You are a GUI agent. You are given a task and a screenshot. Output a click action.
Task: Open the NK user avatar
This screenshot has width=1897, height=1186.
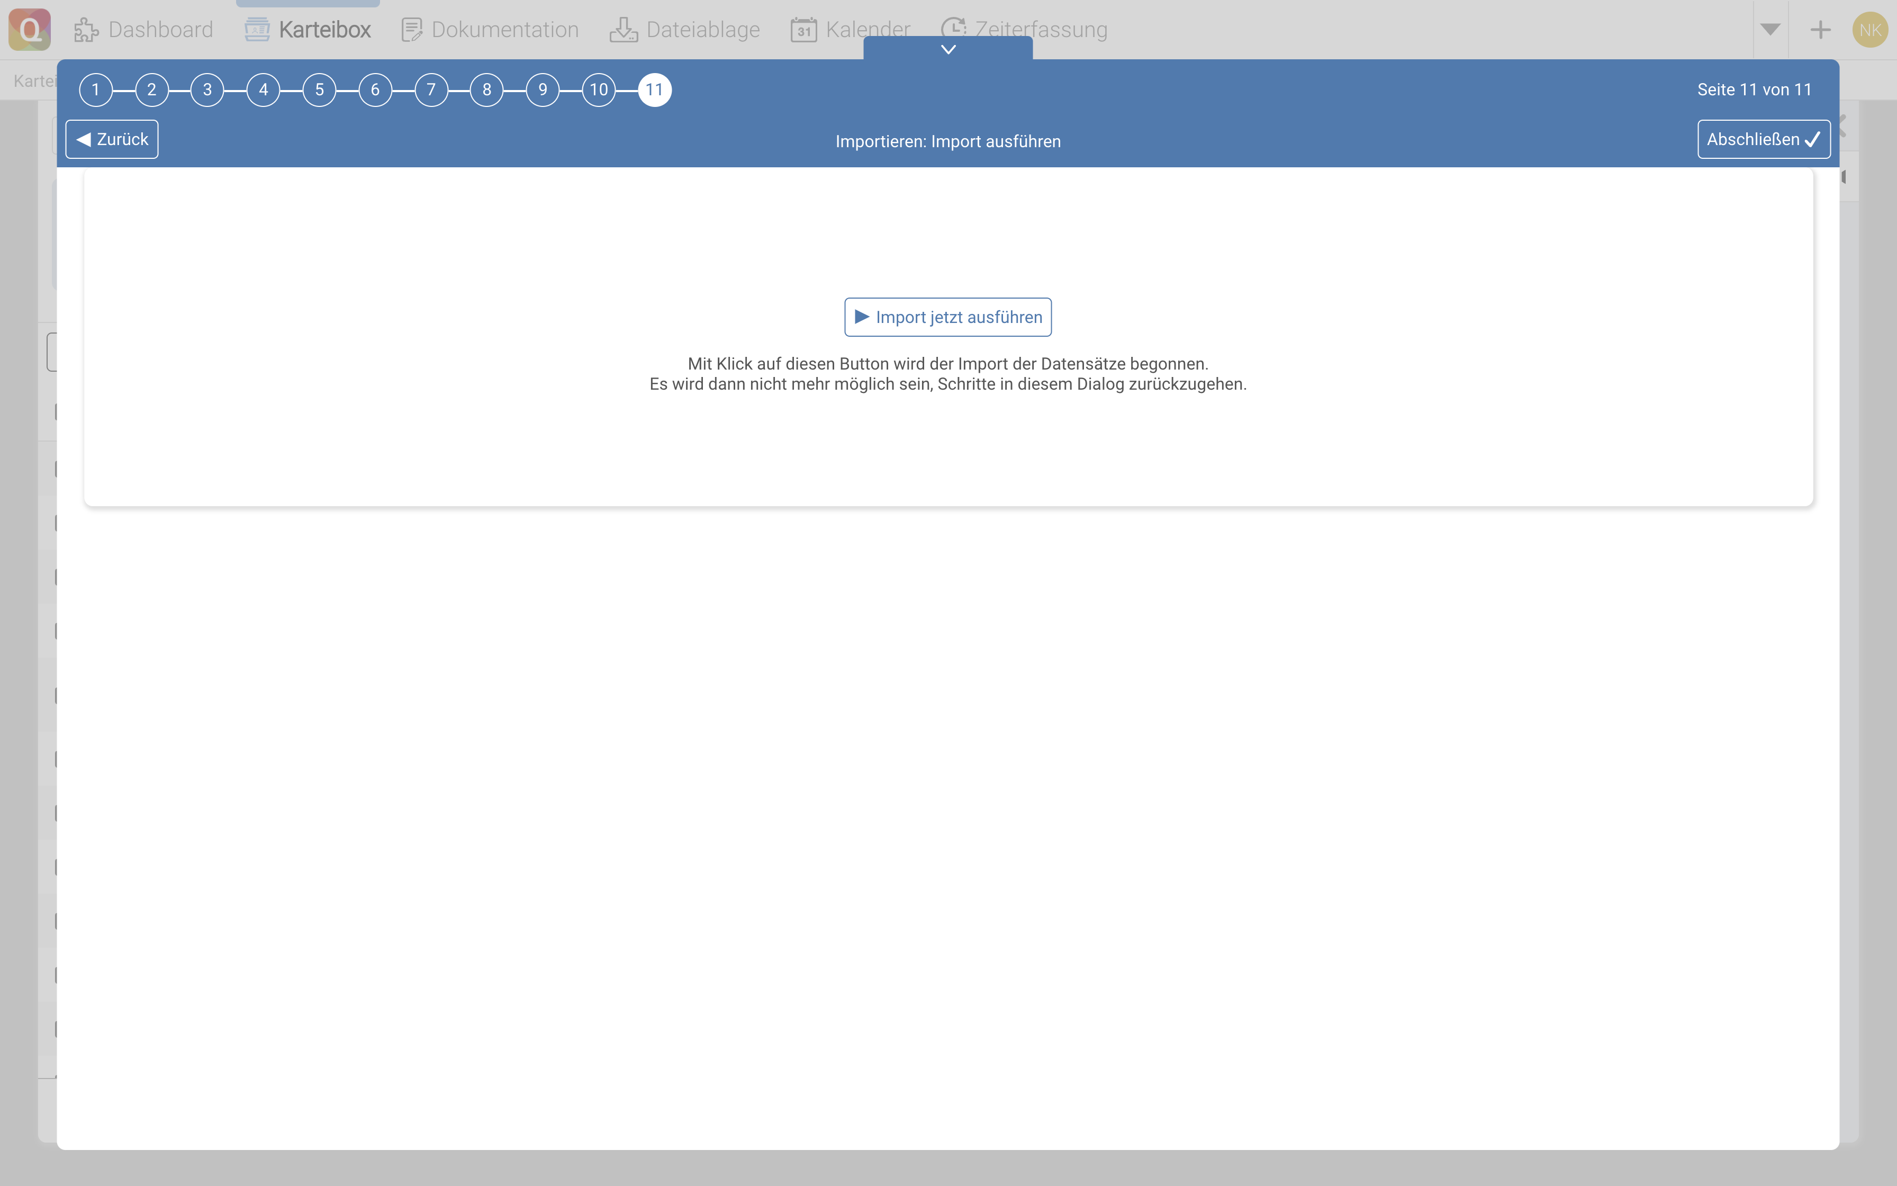pyautogui.click(x=1869, y=30)
